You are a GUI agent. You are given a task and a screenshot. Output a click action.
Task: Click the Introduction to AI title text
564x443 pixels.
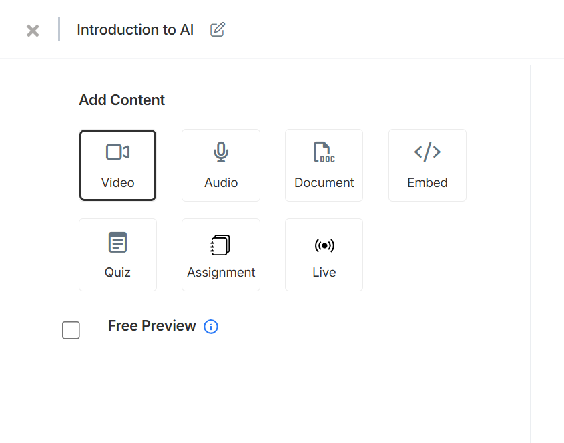click(135, 30)
